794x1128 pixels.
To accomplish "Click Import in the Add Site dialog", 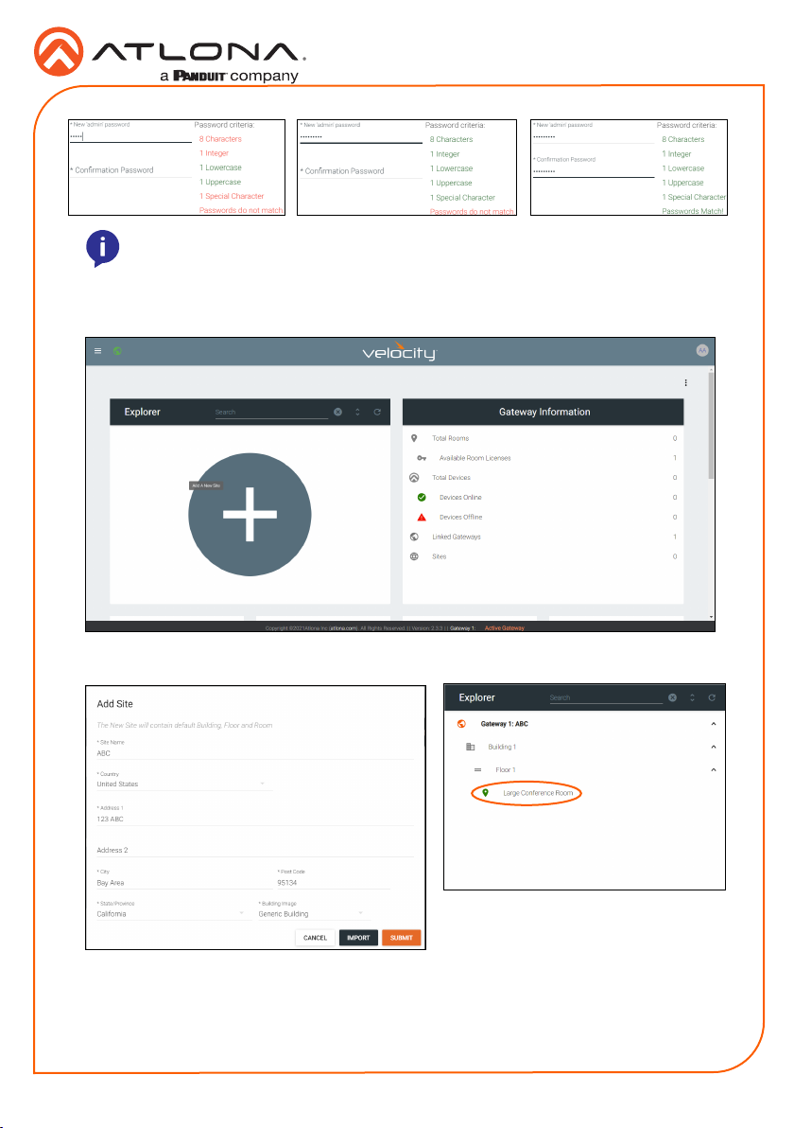I will tap(358, 938).
